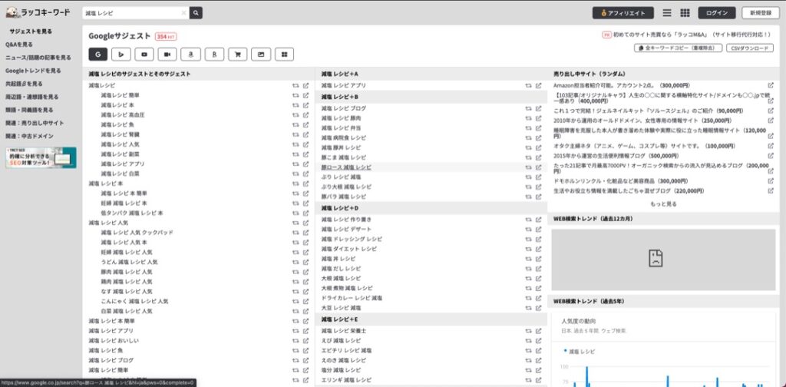Click the ログイン button
The height and width of the screenshot is (387, 786).
(717, 13)
